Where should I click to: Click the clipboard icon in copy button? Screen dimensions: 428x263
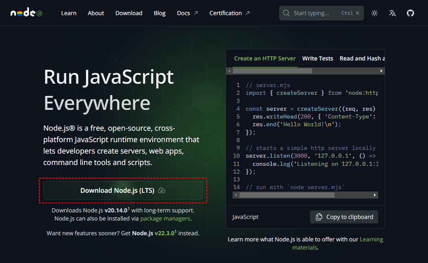(319, 217)
